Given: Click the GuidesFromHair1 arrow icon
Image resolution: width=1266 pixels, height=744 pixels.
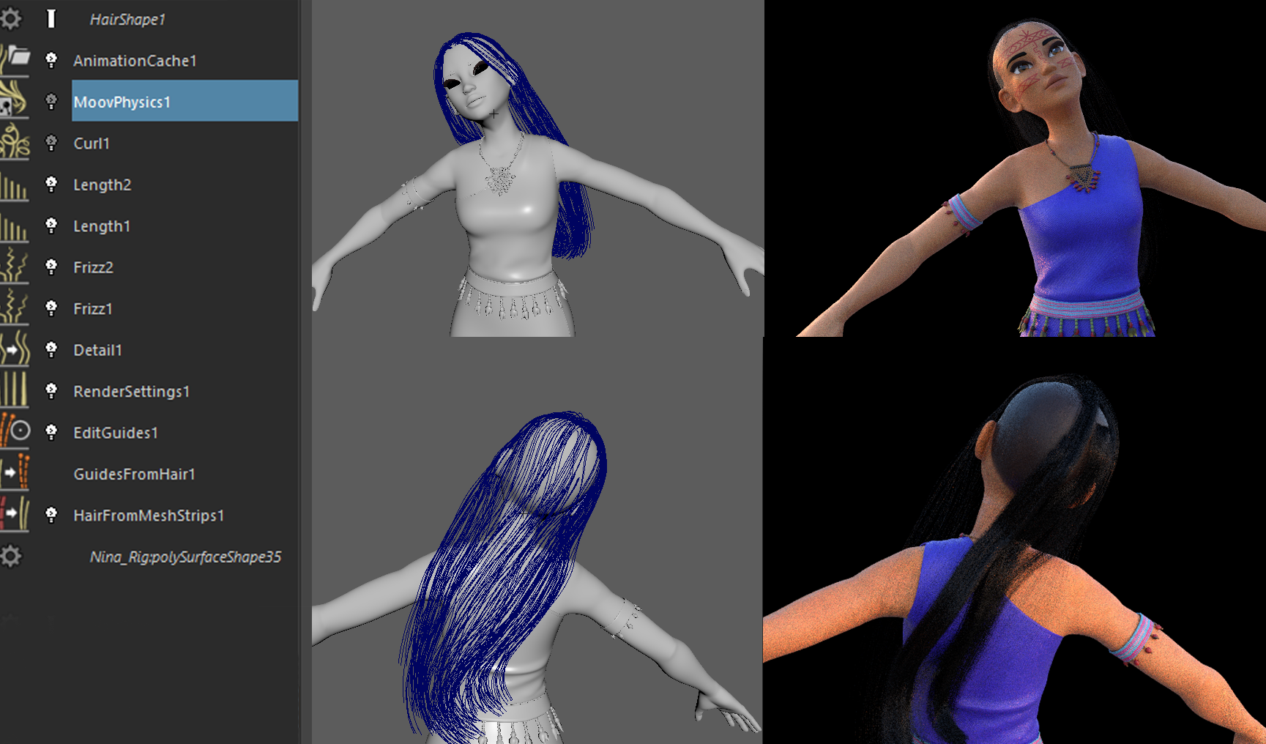Looking at the screenshot, I should [15, 474].
